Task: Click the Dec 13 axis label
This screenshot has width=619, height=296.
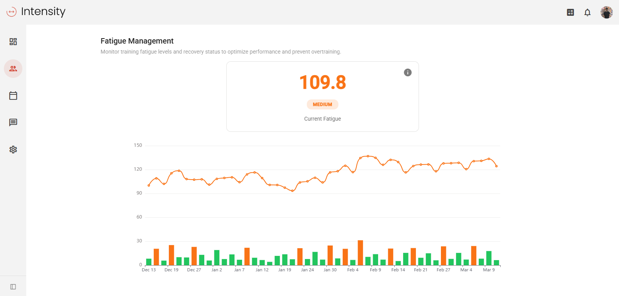Action: [x=149, y=270]
